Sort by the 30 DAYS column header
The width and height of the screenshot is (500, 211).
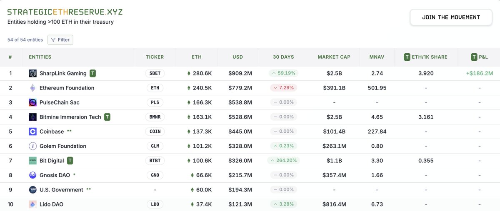tap(283, 57)
